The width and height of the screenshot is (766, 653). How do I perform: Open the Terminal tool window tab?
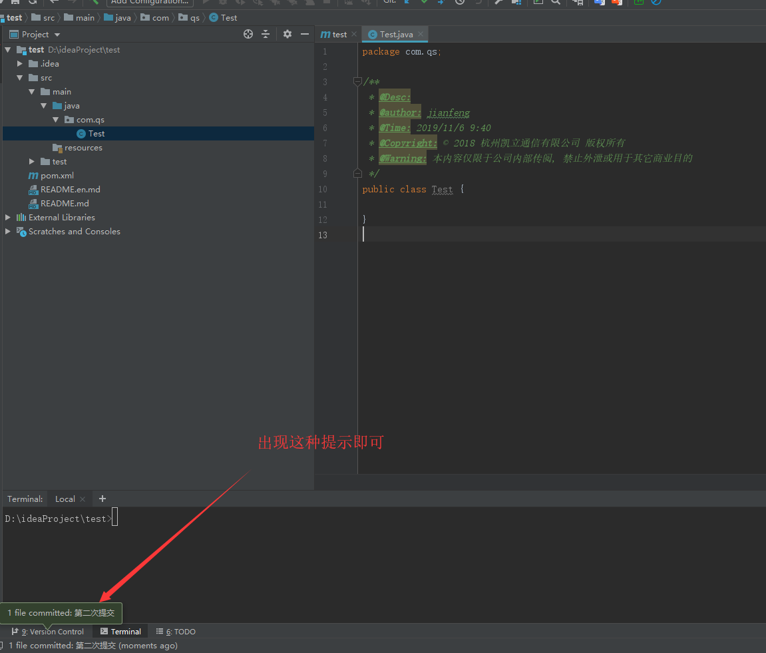[120, 632]
